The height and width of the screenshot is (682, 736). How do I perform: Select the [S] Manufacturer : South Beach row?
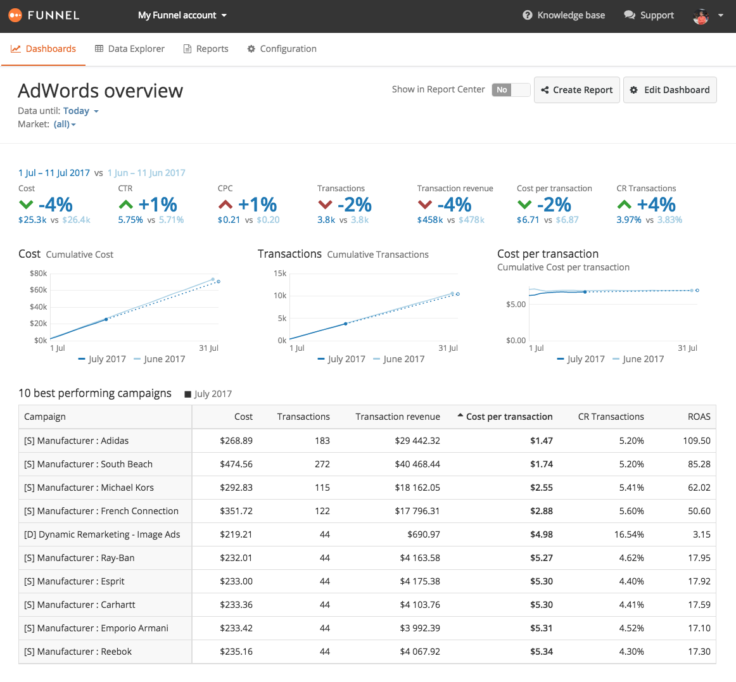coord(367,464)
